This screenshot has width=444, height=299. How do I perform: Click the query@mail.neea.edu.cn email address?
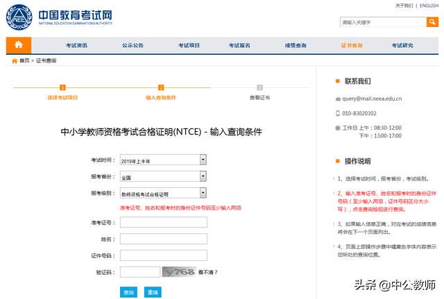[x=372, y=99]
